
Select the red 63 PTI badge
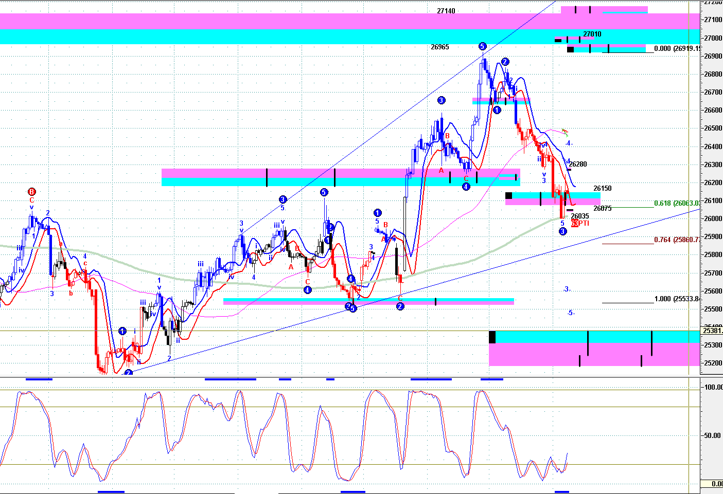click(x=574, y=224)
